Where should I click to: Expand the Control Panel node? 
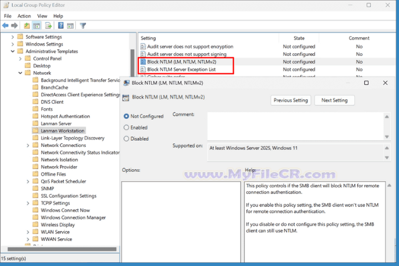[x=21, y=59]
